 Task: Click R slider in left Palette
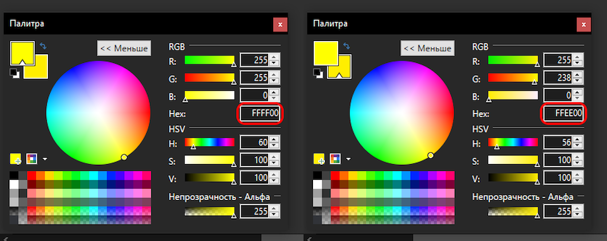pyautogui.click(x=209, y=61)
